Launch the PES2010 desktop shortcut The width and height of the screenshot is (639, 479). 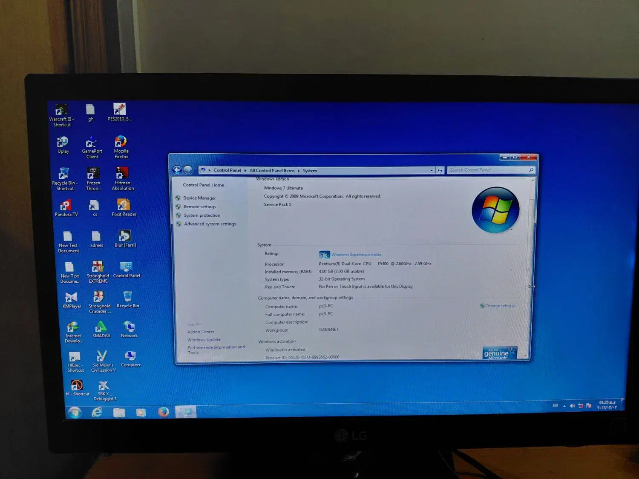pos(120,112)
